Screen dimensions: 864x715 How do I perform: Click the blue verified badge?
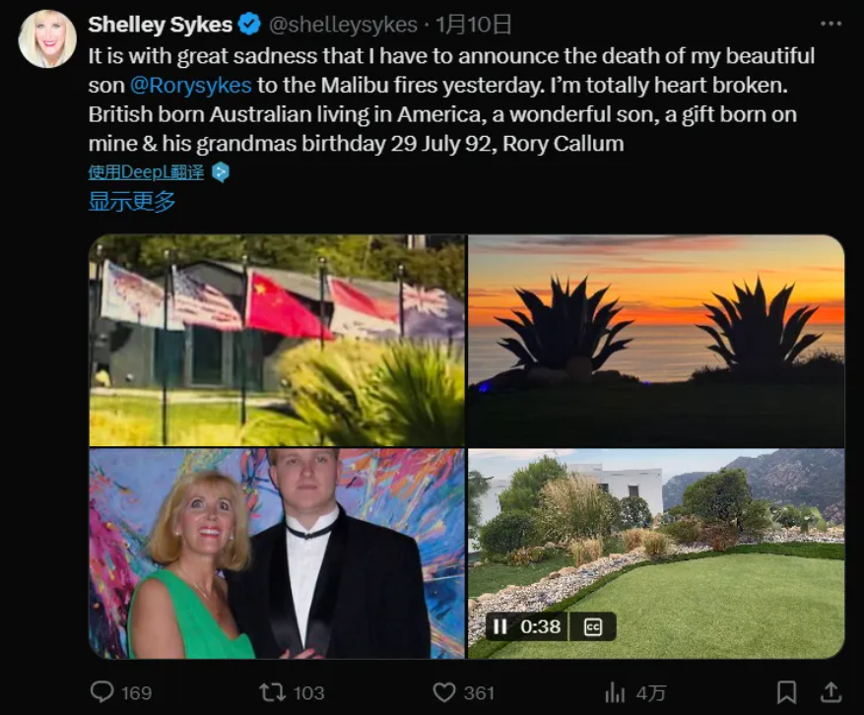point(251,25)
